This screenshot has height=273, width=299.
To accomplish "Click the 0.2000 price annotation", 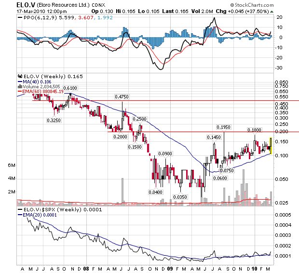I will click(120, 137).
